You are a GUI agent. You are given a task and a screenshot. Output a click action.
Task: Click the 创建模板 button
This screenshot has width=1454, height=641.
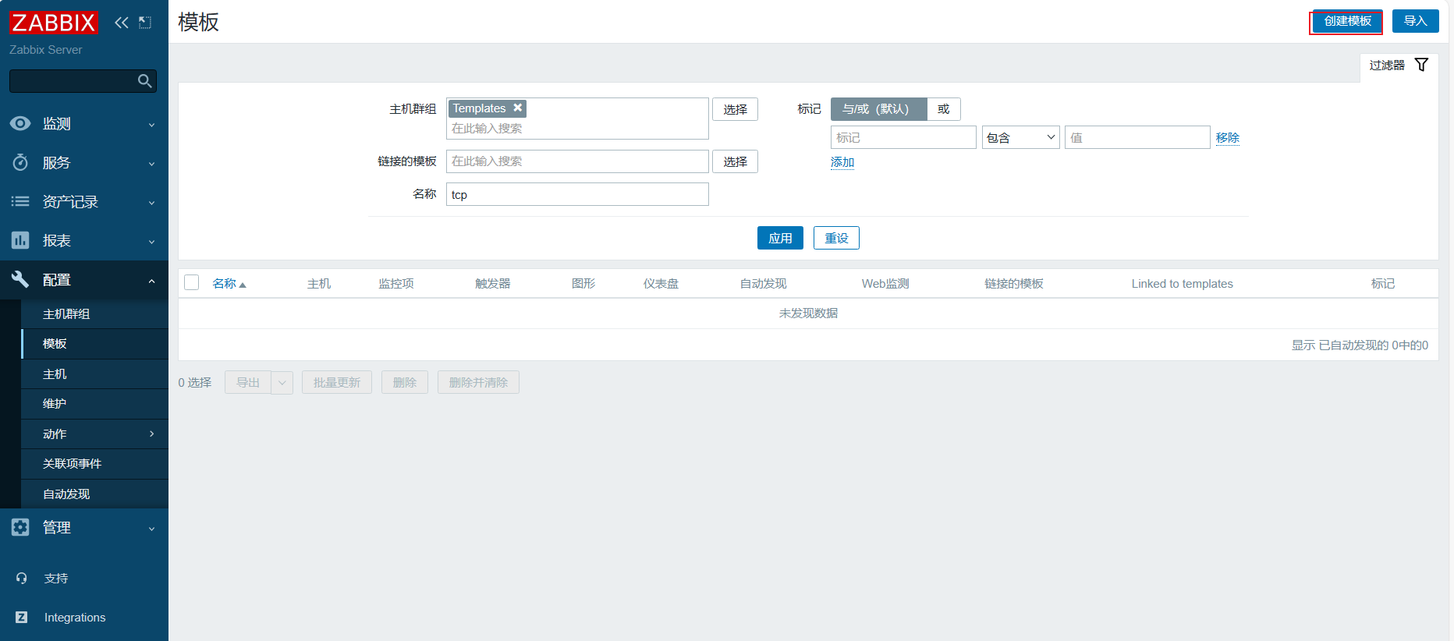1347,21
